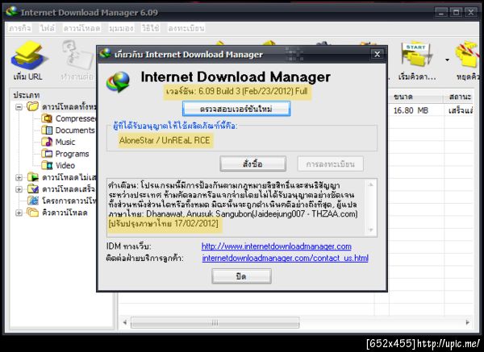Click the greyed Resume toolbar icon

[x=77, y=56]
